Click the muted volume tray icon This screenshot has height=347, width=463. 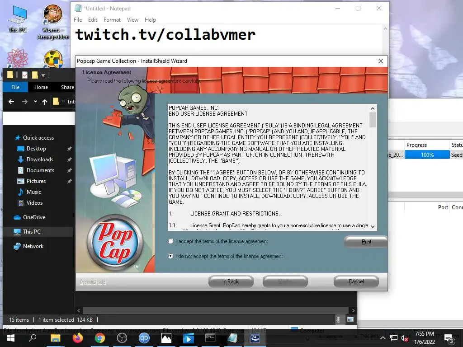[x=405, y=338]
